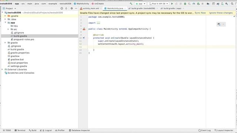The height and width of the screenshot is (133, 237).
Task: Select local.properties file
Action: click(19, 63)
